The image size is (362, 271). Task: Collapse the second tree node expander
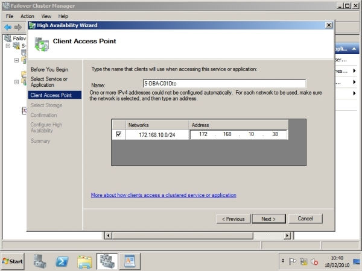pos(16,60)
